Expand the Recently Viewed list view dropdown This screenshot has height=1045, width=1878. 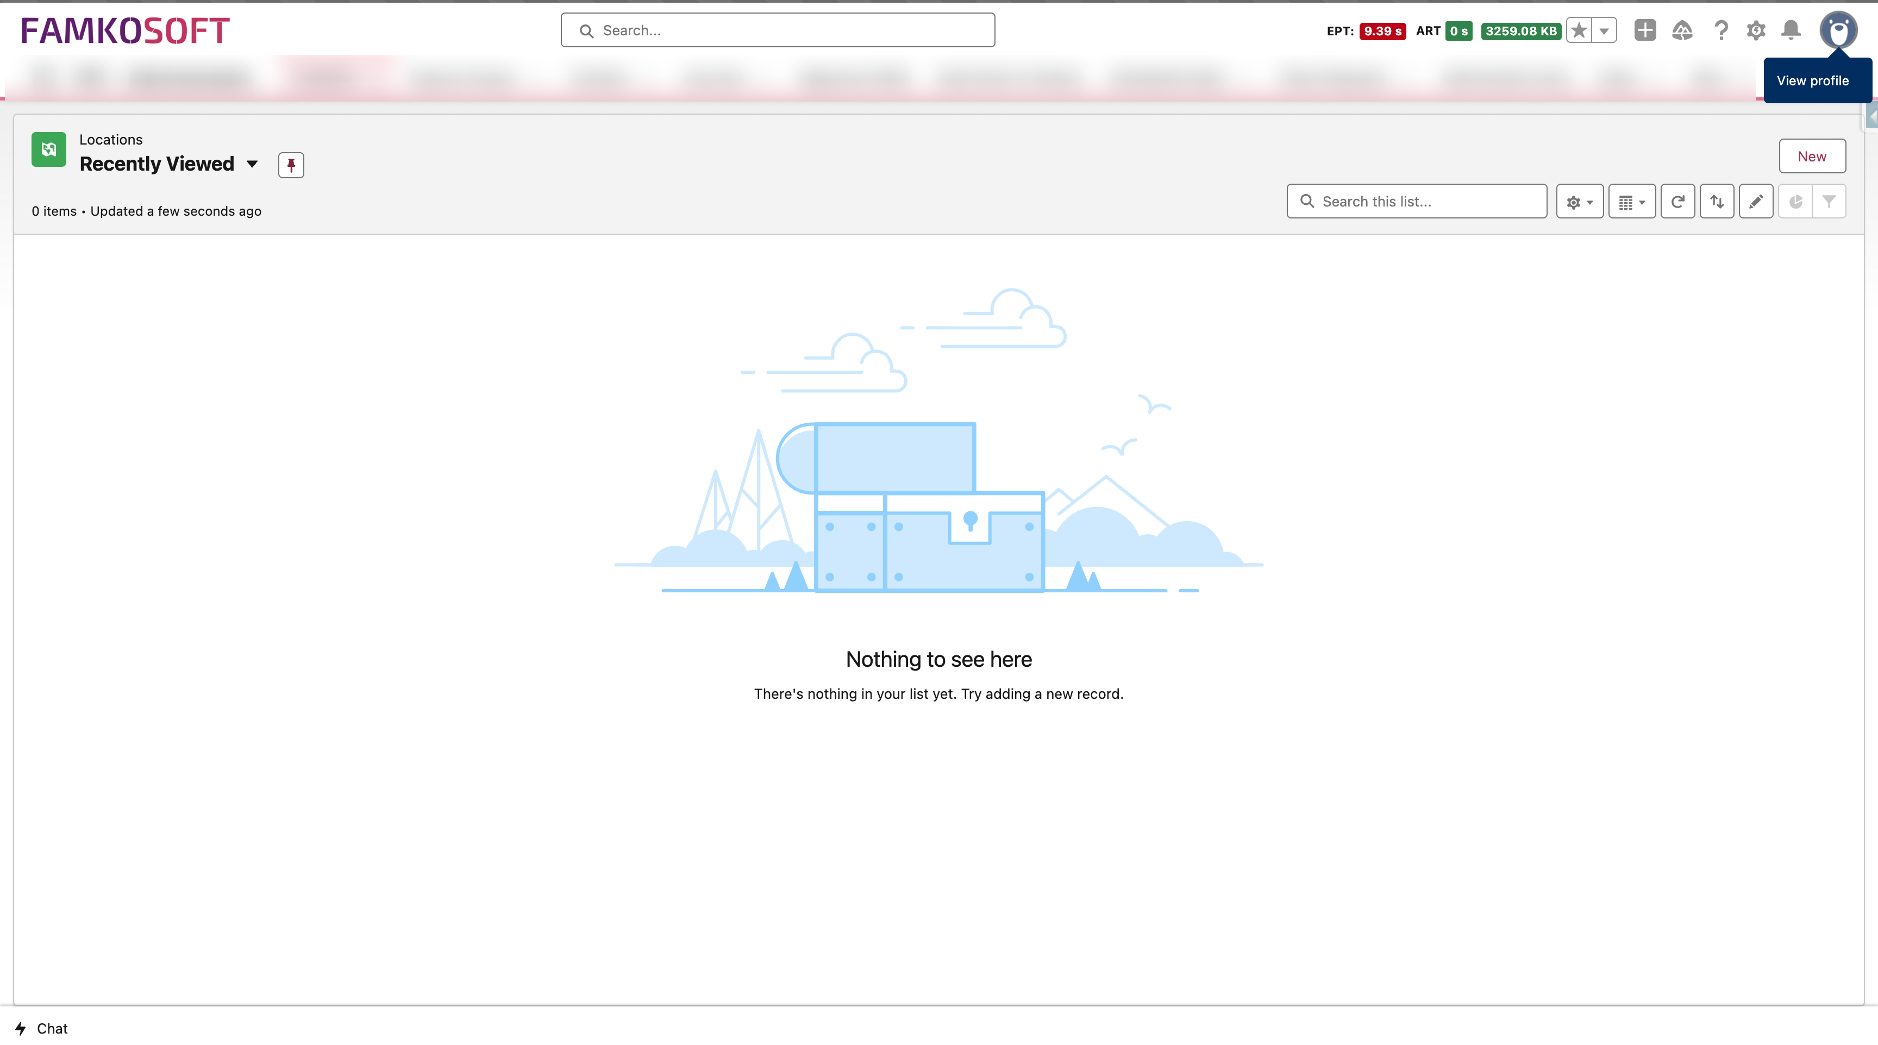252,164
